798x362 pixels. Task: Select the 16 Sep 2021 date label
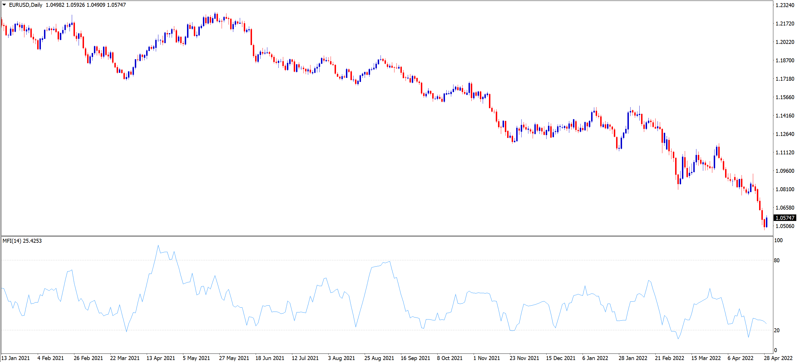(x=415, y=358)
